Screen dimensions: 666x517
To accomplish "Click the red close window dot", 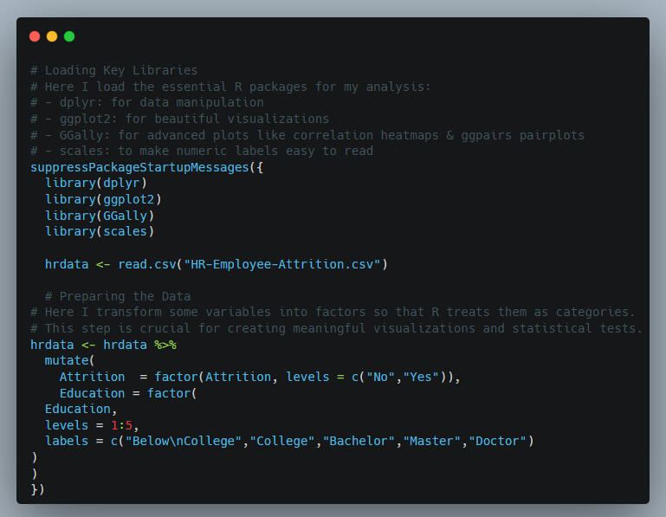I will (x=35, y=36).
